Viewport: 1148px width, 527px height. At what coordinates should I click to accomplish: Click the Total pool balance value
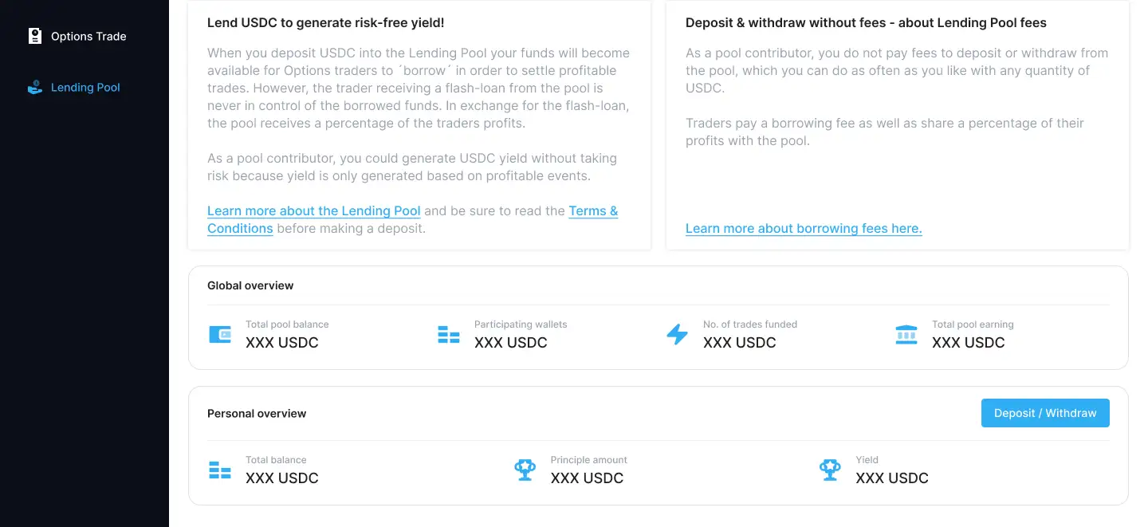(282, 343)
